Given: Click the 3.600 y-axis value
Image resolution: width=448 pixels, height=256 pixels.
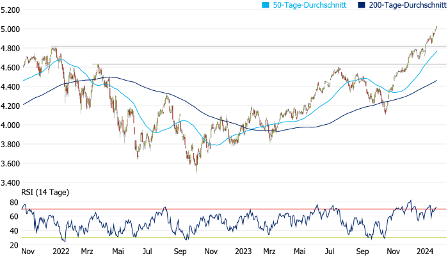Looking at the screenshot, I should point(10,163).
